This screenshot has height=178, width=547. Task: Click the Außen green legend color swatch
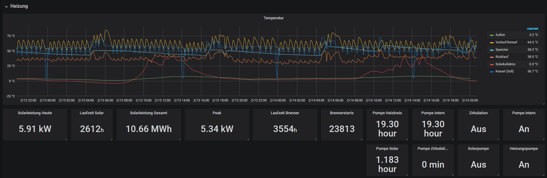(492, 35)
